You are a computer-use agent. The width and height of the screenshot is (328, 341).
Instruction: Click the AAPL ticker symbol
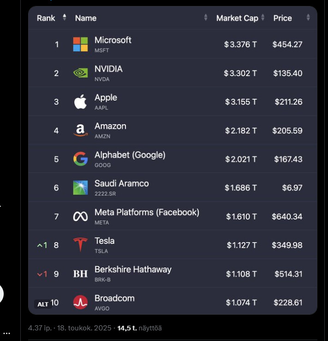tap(101, 108)
